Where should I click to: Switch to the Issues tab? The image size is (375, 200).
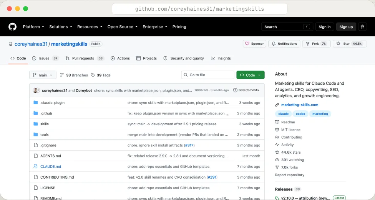pyautogui.click(x=45, y=58)
